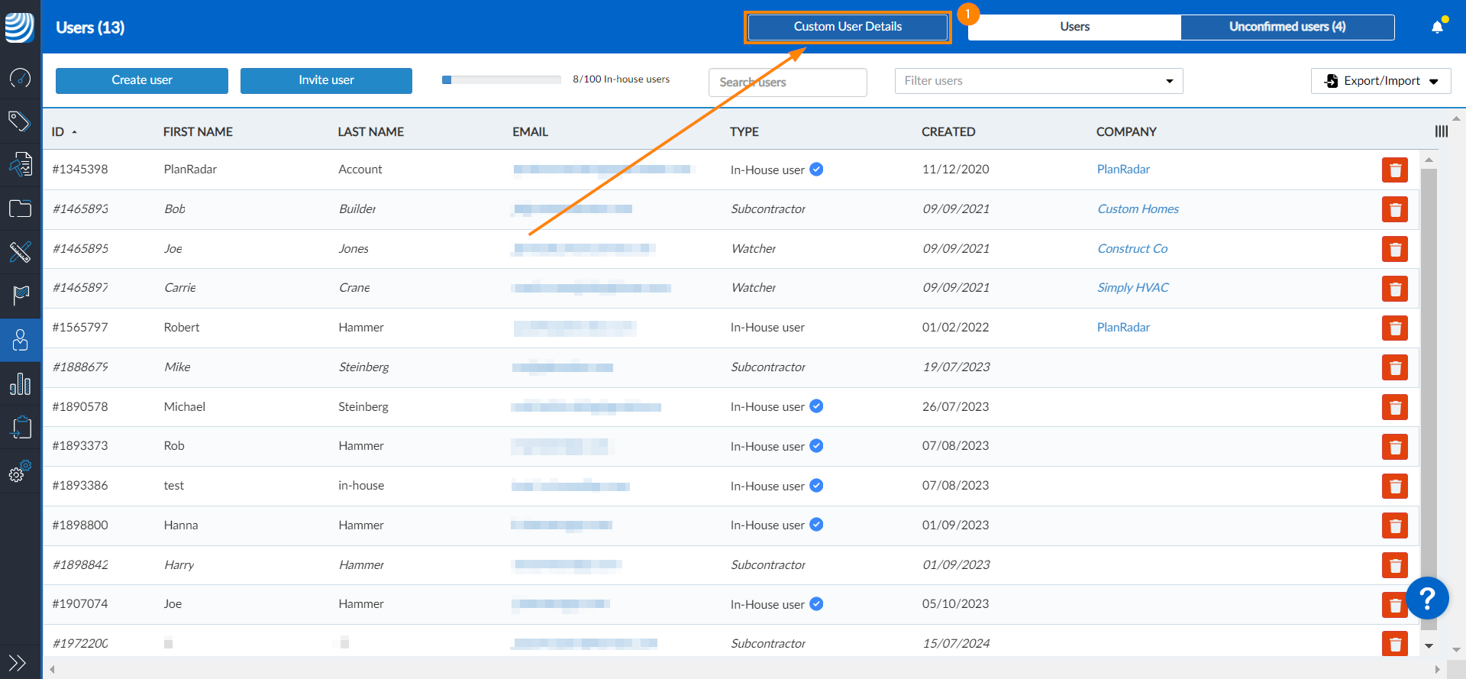
Task: Click the notification bell icon
Action: pos(1437,27)
